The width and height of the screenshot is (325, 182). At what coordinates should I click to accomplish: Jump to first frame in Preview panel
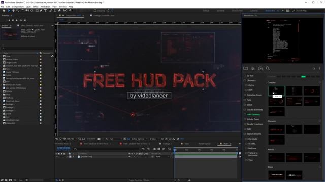coord(9,20)
